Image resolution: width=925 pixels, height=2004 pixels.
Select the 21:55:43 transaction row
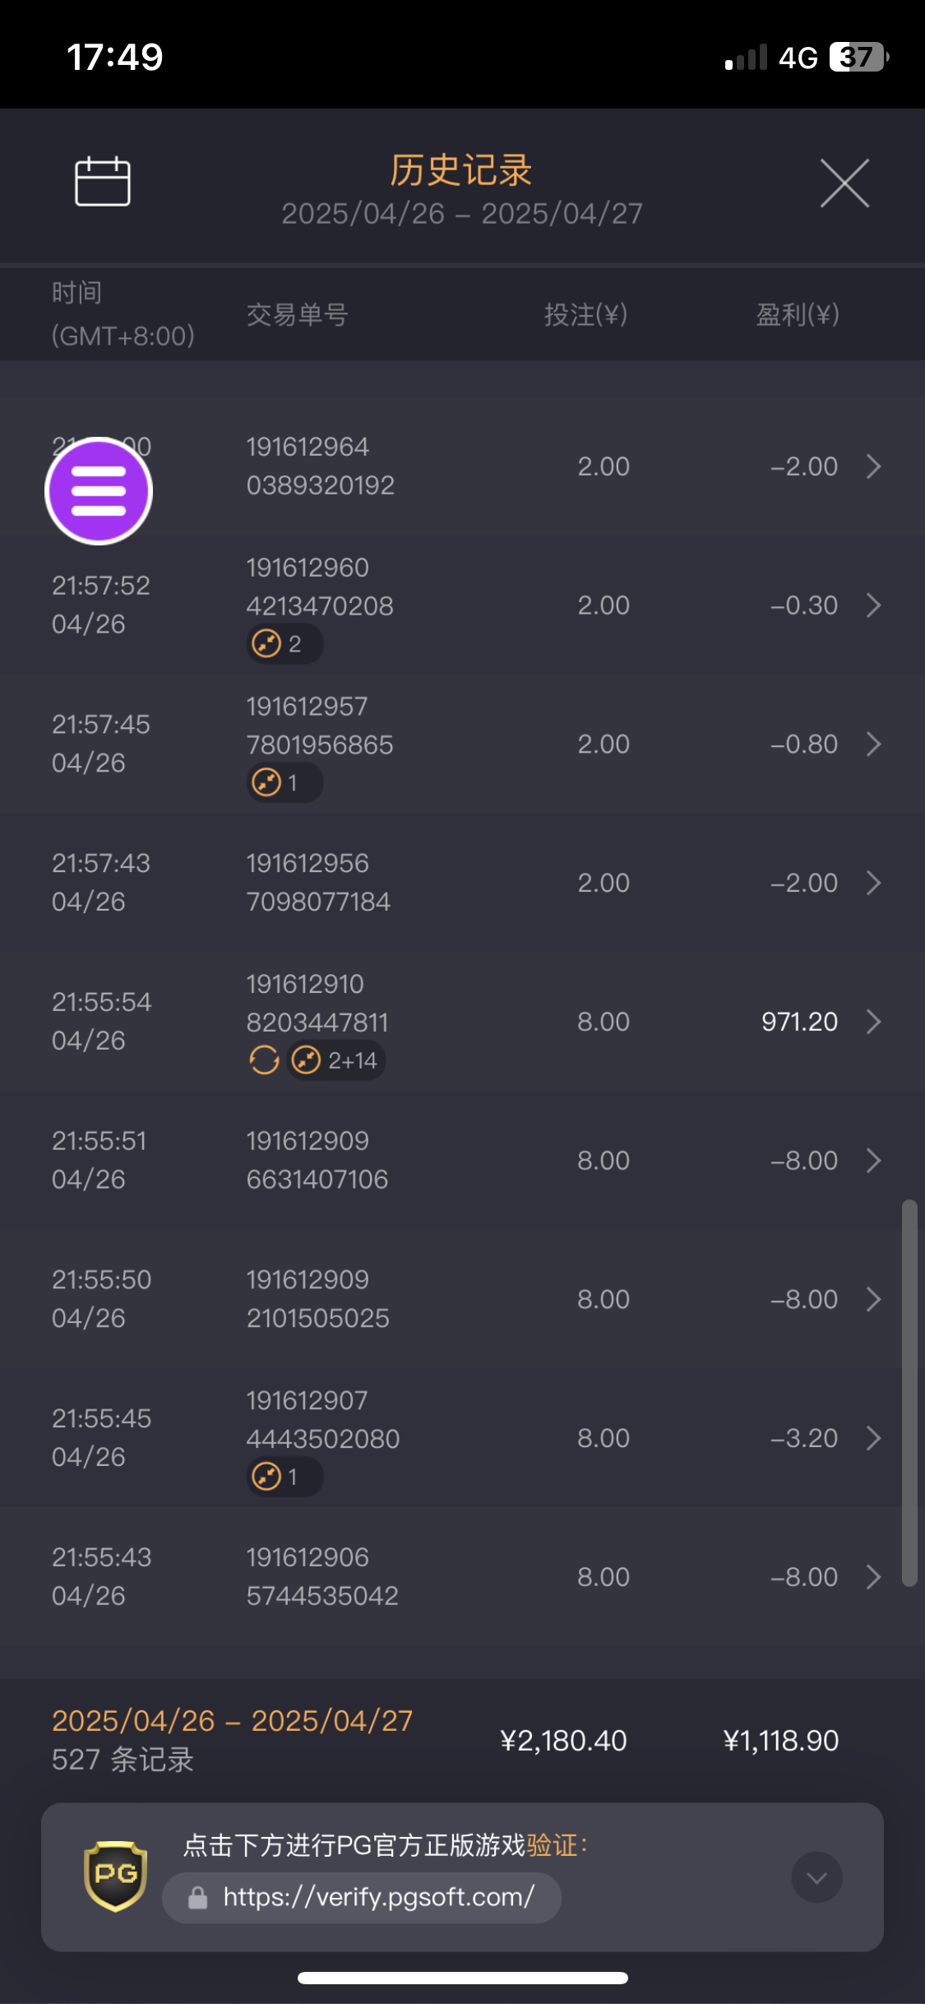click(460, 1577)
